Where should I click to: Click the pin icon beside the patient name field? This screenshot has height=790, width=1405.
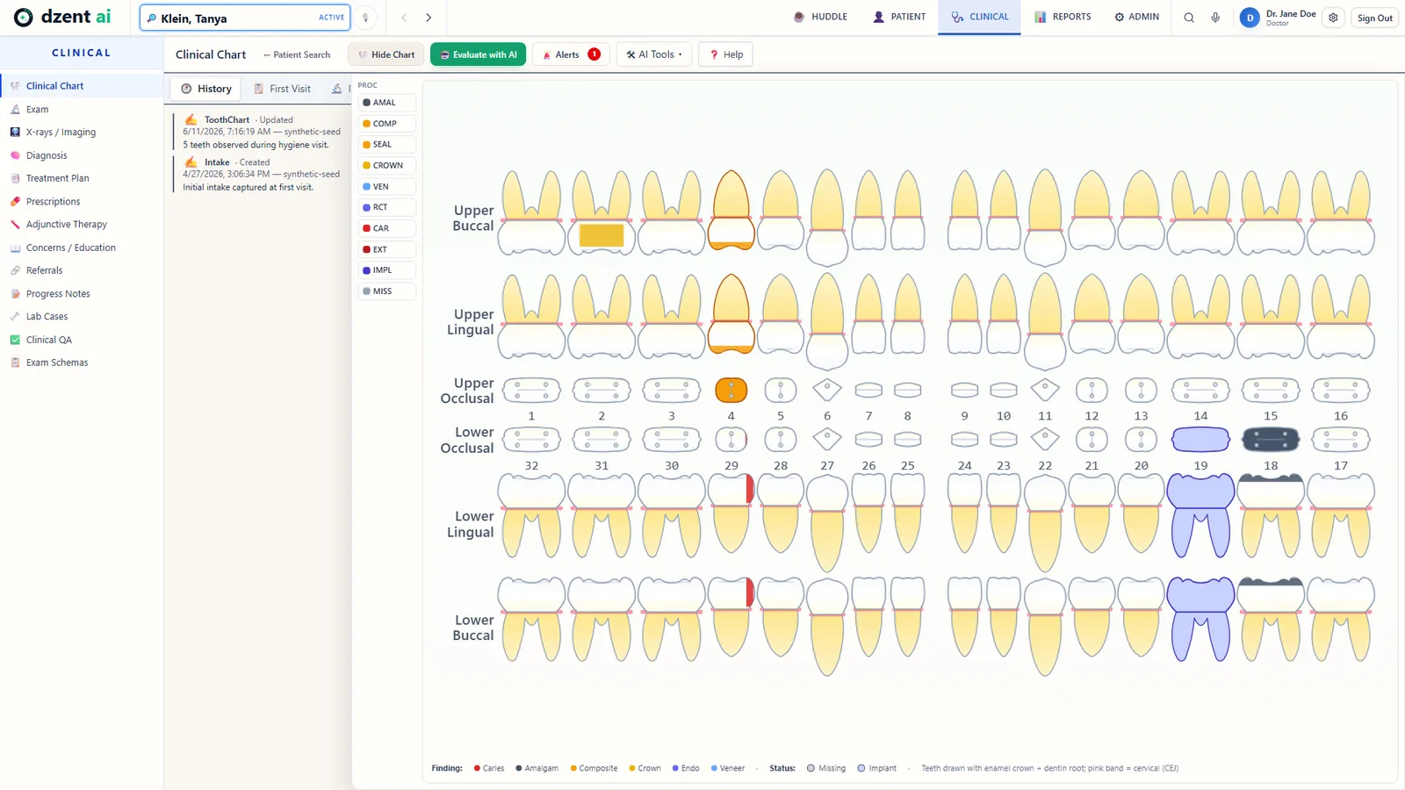click(x=365, y=18)
